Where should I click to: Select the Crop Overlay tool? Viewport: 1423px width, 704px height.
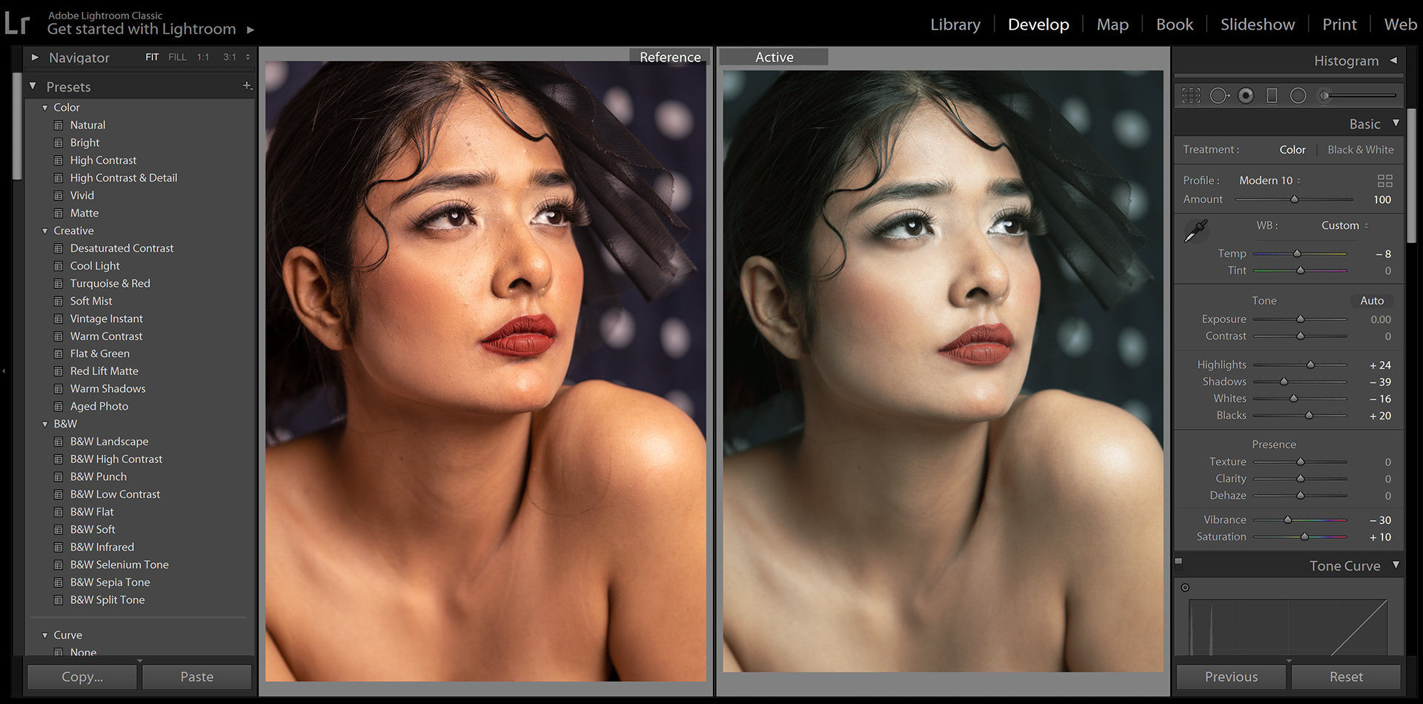(1191, 96)
